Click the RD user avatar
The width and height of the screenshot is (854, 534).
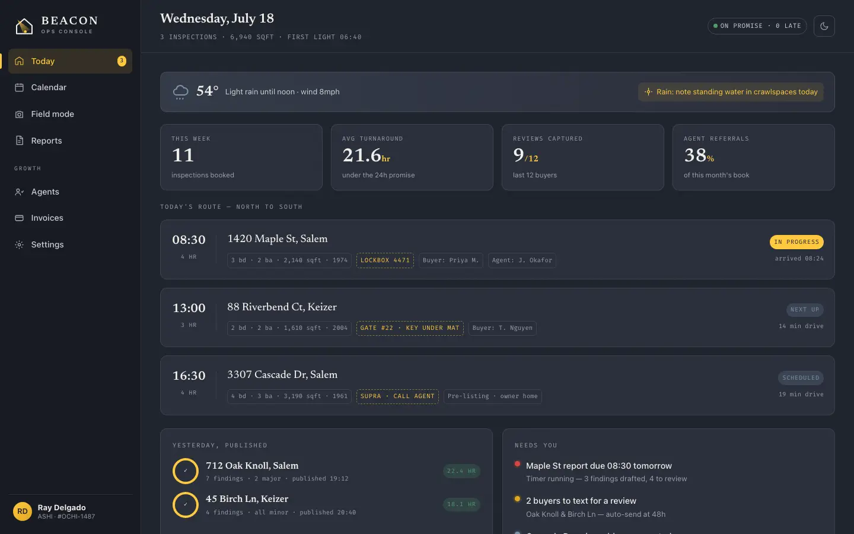point(23,511)
